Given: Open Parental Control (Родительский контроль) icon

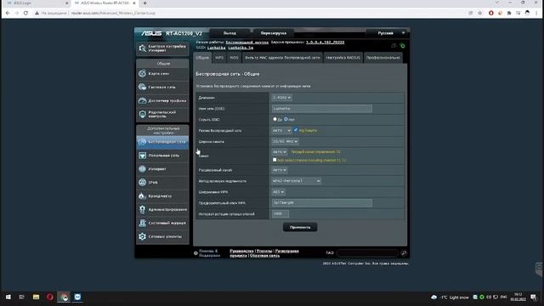Looking at the screenshot, I should coord(142,114).
